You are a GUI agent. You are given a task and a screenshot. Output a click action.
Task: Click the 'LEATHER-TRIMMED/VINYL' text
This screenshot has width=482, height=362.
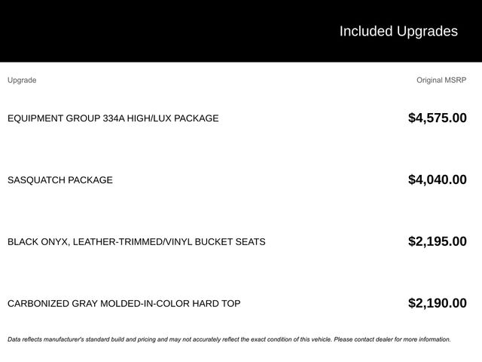133,241
